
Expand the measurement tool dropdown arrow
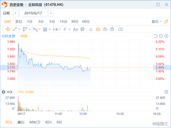tap(60, 29)
